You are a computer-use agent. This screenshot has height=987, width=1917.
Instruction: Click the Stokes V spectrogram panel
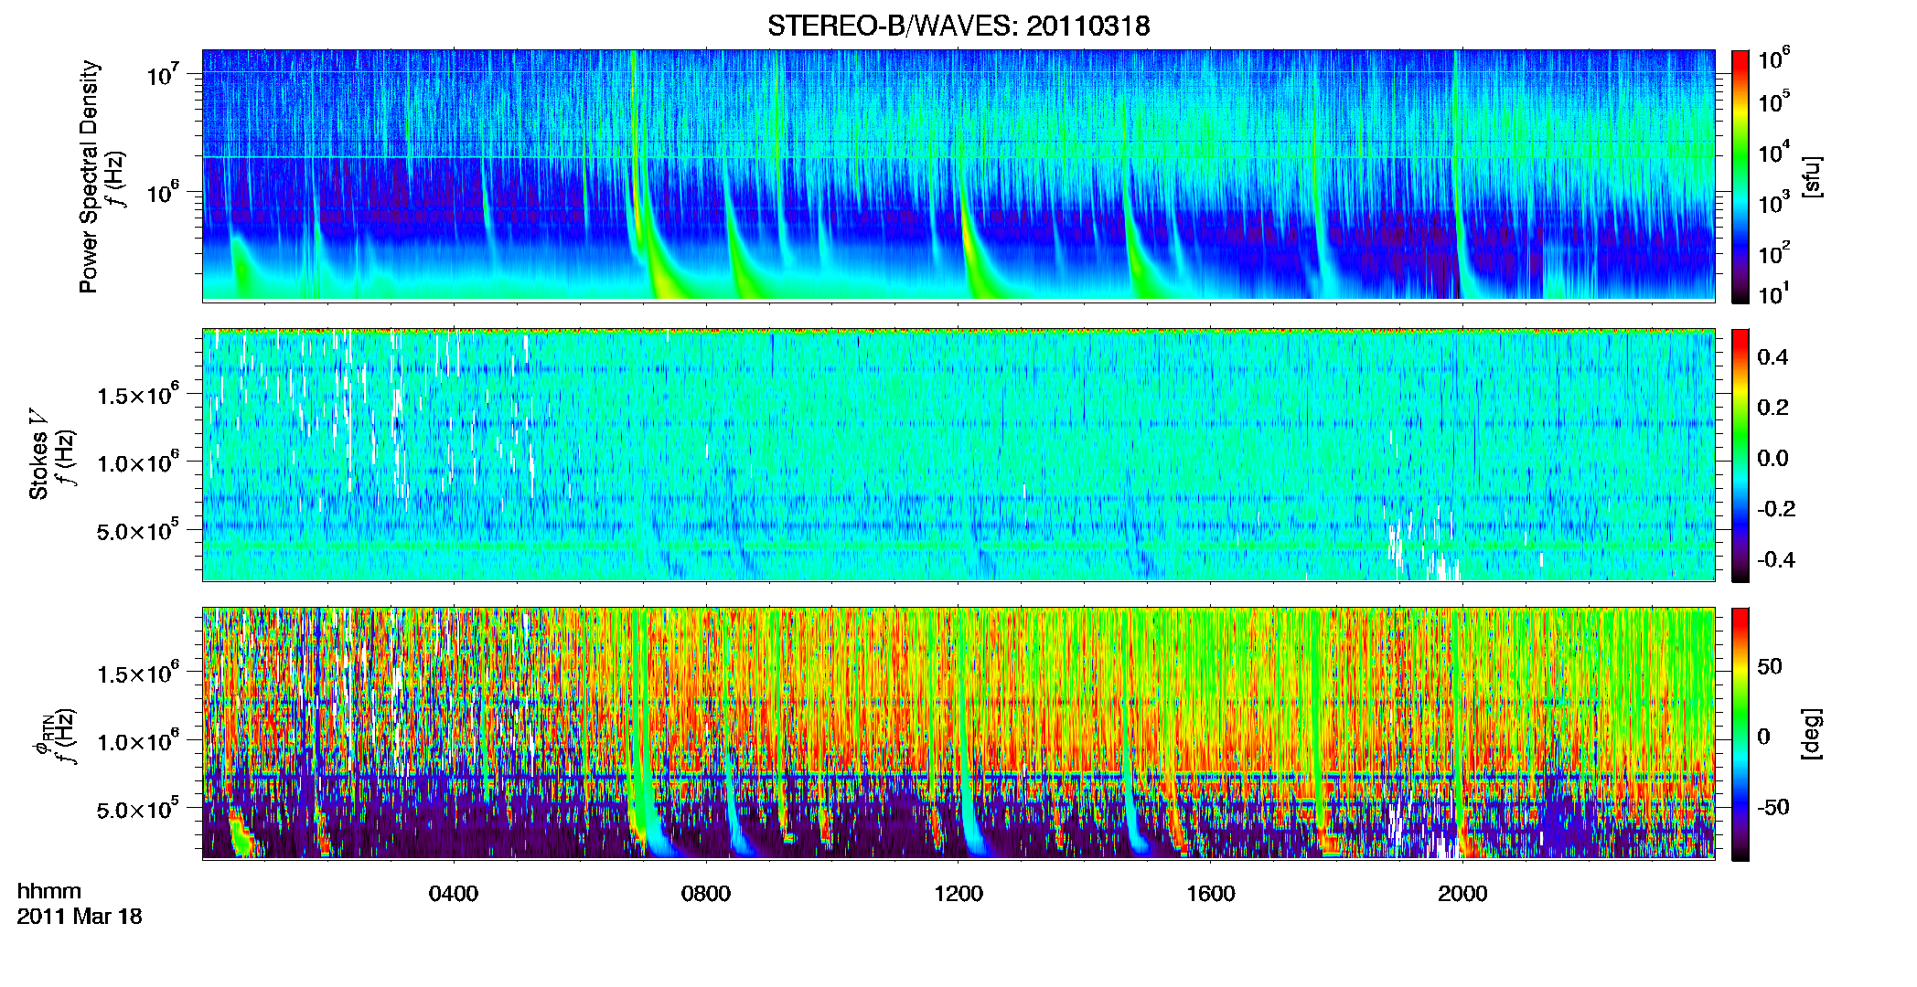958,455
